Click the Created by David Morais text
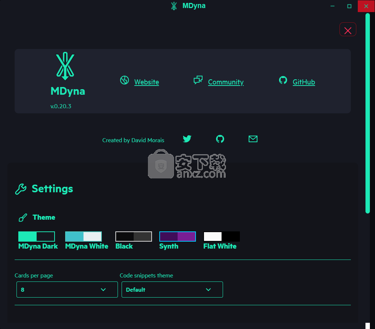 133,140
